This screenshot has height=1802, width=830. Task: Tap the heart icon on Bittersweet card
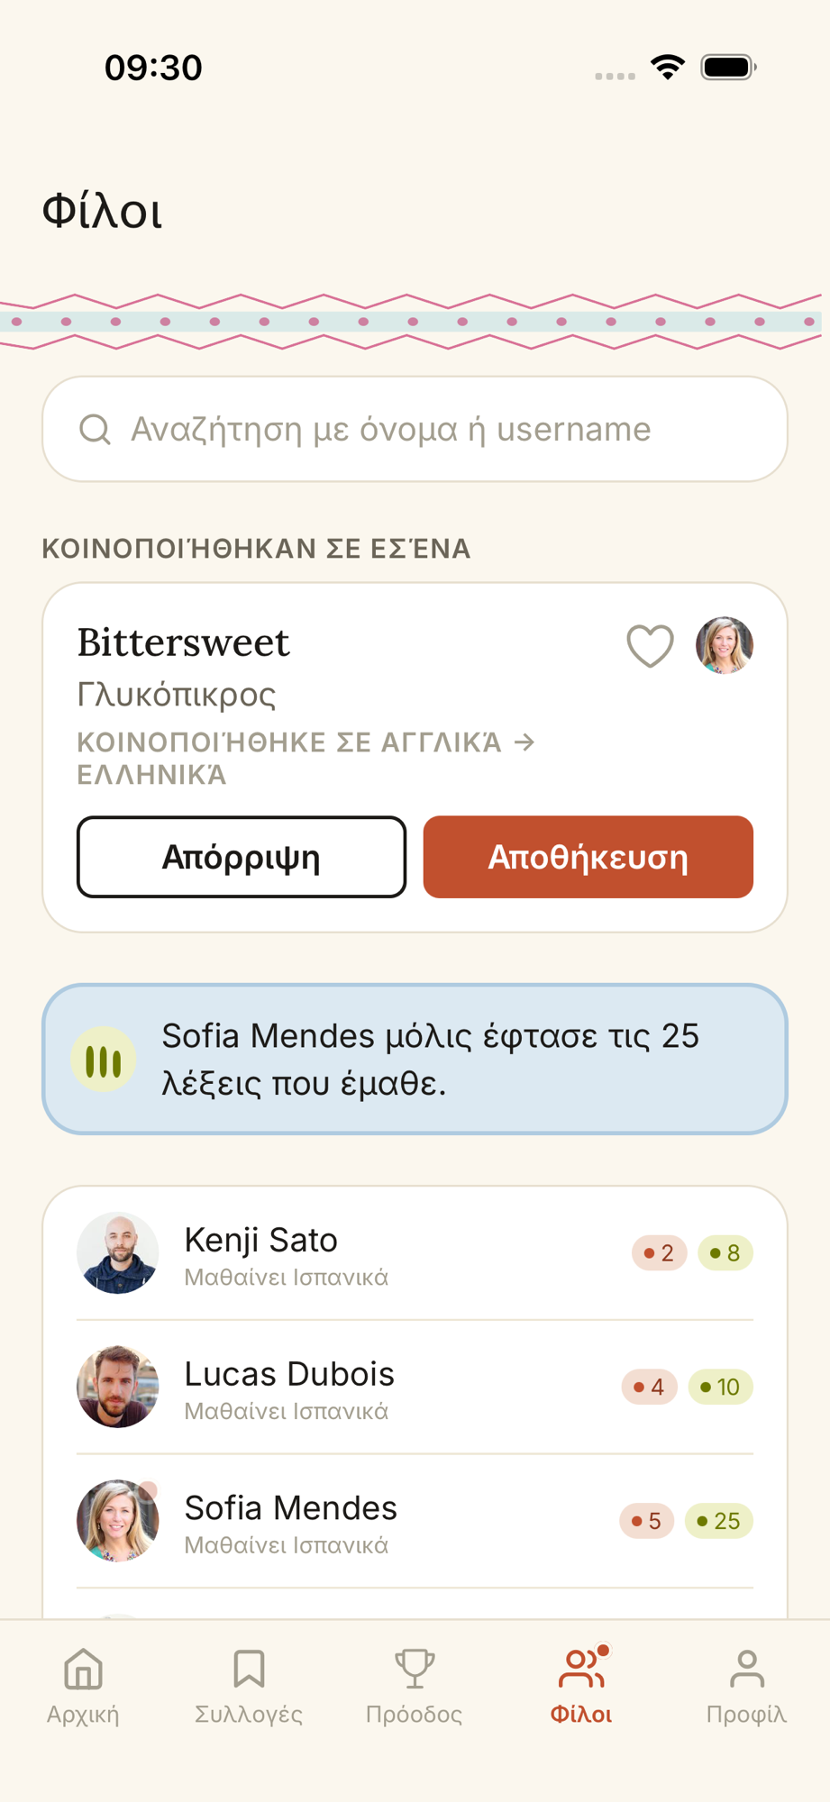click(650, 645)
